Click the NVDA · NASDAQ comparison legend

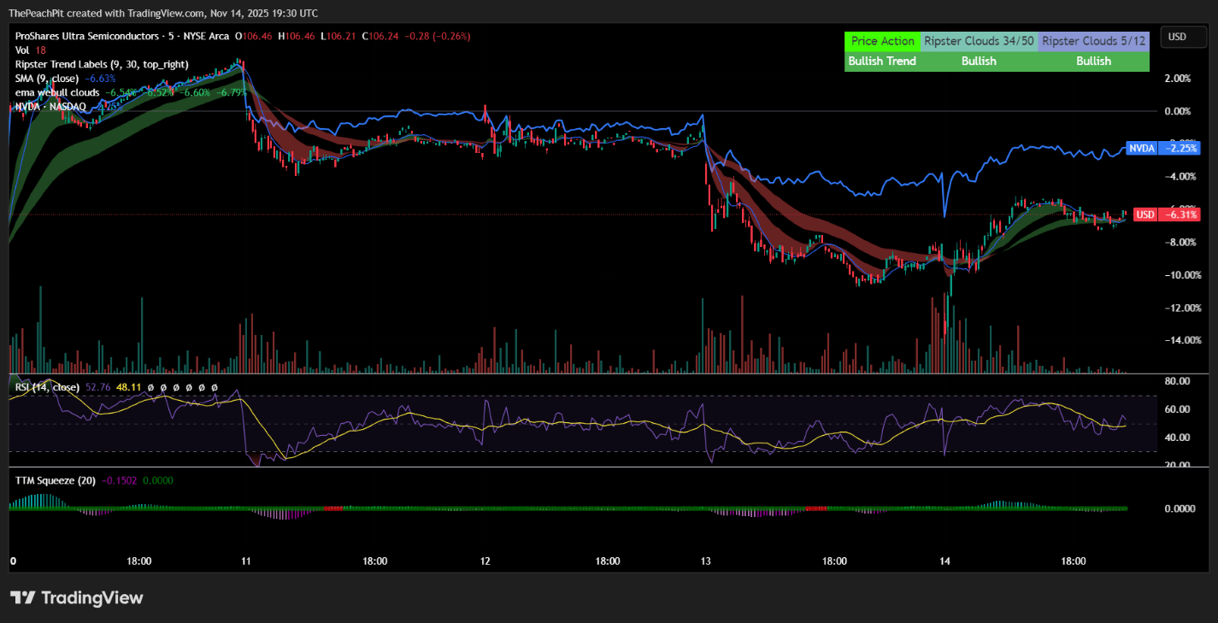click(50, 106)
